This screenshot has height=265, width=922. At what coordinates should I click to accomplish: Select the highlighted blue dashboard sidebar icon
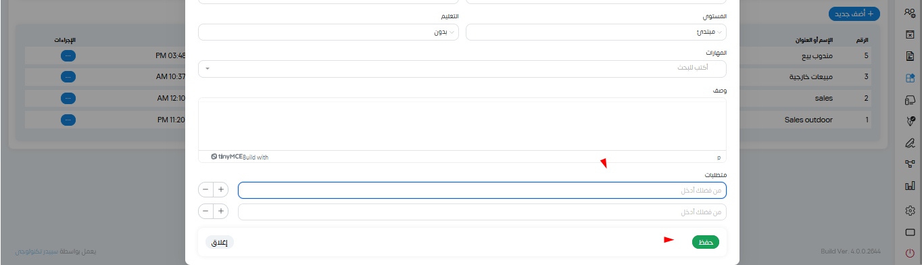coord(910,78)
